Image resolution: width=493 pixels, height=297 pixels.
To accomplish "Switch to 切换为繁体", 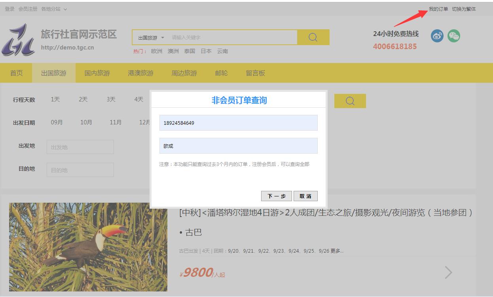I will tap(464, 9).
